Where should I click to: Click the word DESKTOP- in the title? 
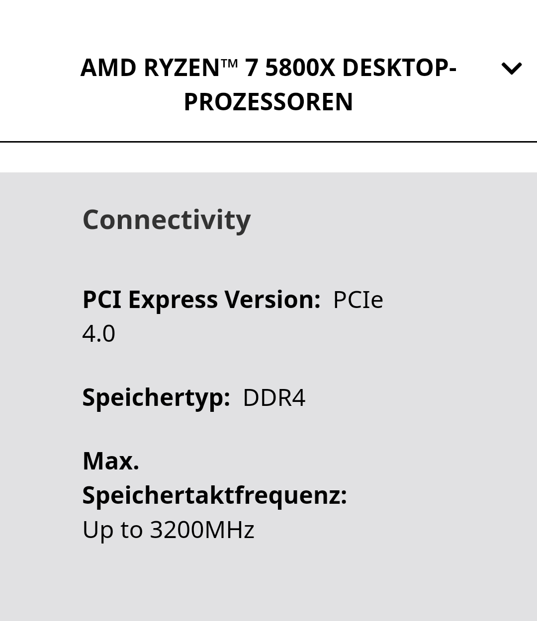(x=399, y=68)
